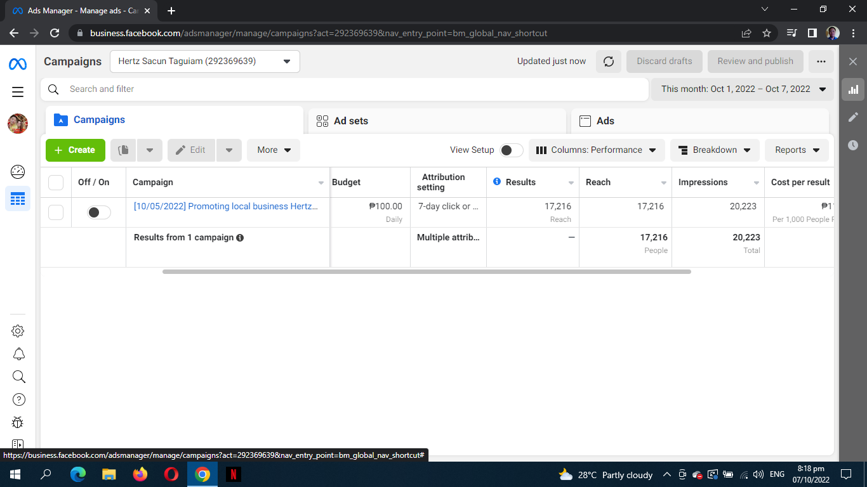Select the Campaigns table icon in the sidebar
Viewport: 867px width, 487px height.
tap(18, 199)
